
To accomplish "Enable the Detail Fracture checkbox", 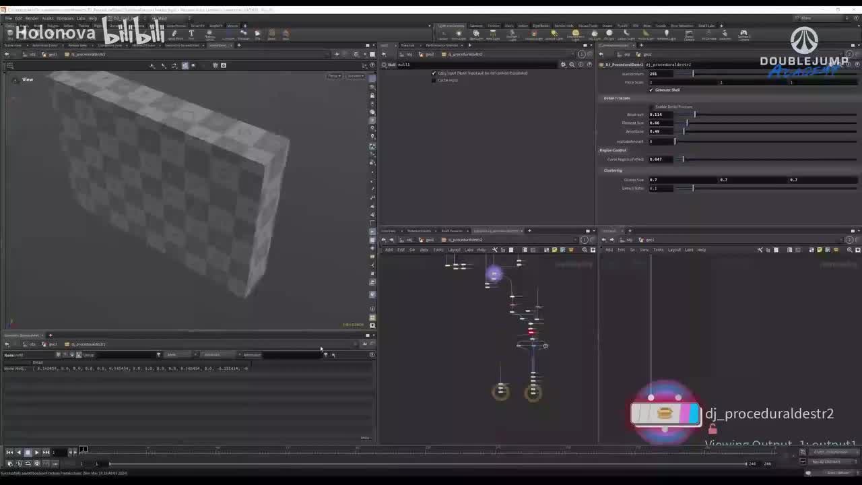I will (x=652, y=106).
